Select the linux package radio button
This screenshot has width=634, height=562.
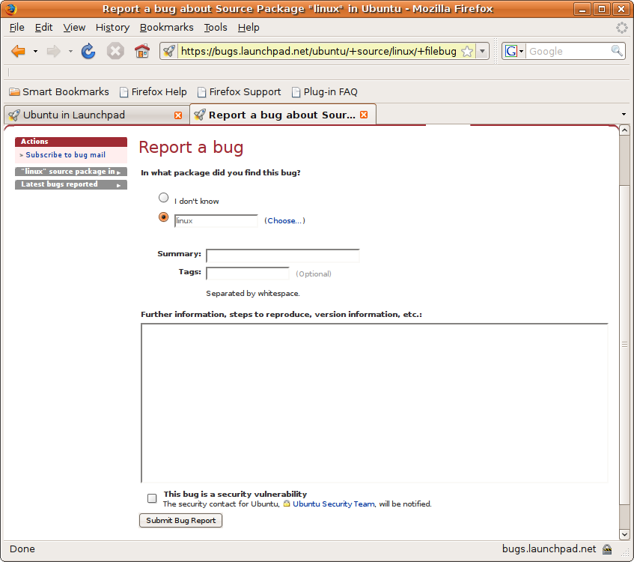click(164, 217)
